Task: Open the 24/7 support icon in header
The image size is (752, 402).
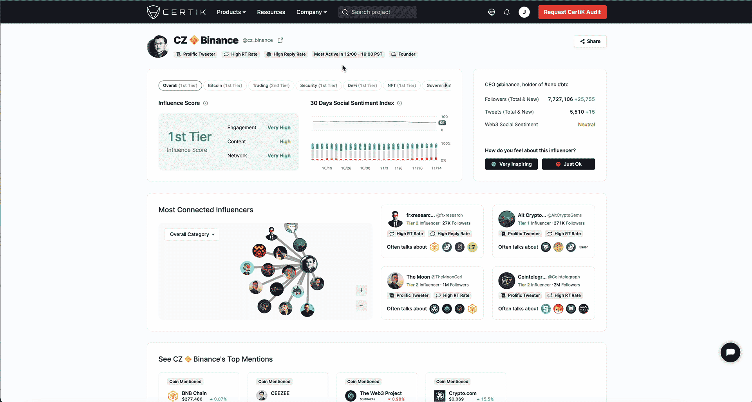Action: [x=492, y=12]
